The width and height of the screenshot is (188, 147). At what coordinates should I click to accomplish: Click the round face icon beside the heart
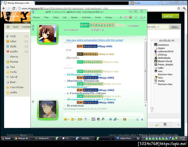point(130,17)
